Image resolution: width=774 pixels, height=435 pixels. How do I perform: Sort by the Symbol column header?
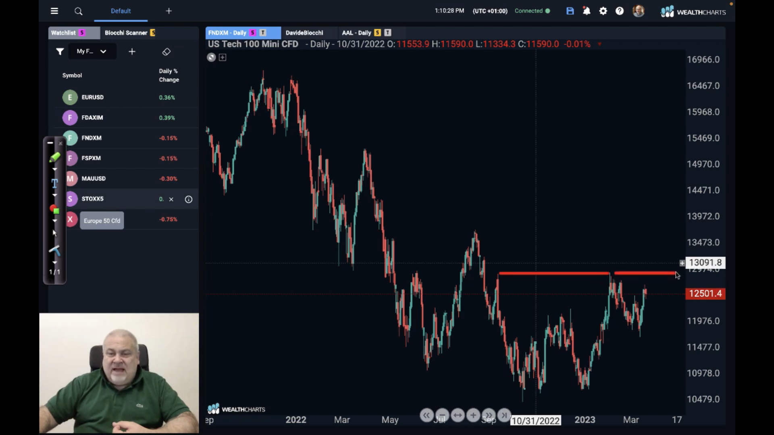(x=72, y=75)
